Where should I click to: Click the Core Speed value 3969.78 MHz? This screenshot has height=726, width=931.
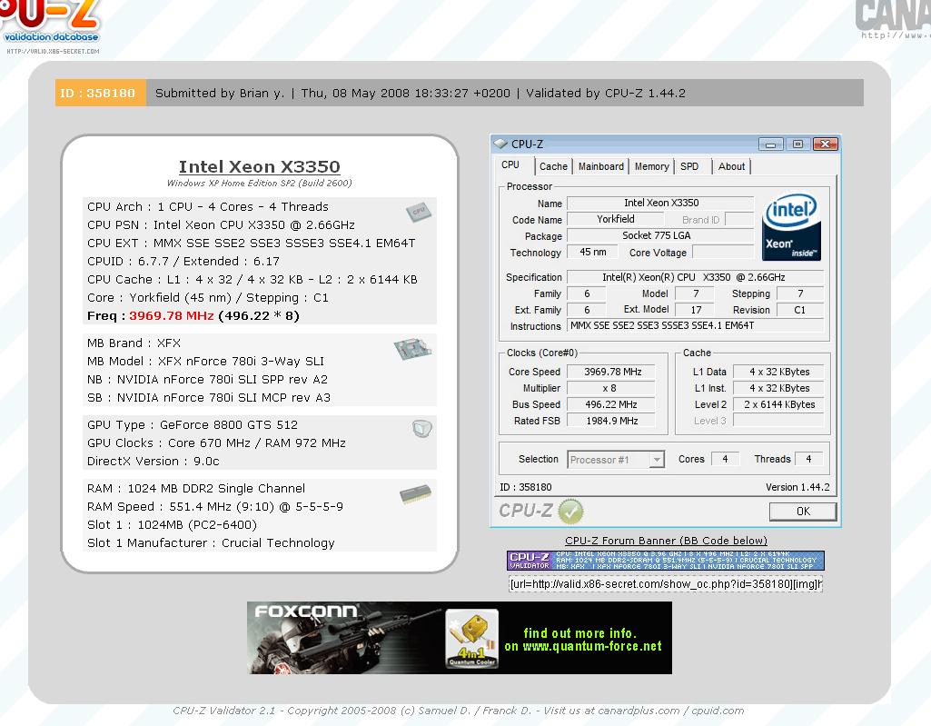tap(611, 372)
